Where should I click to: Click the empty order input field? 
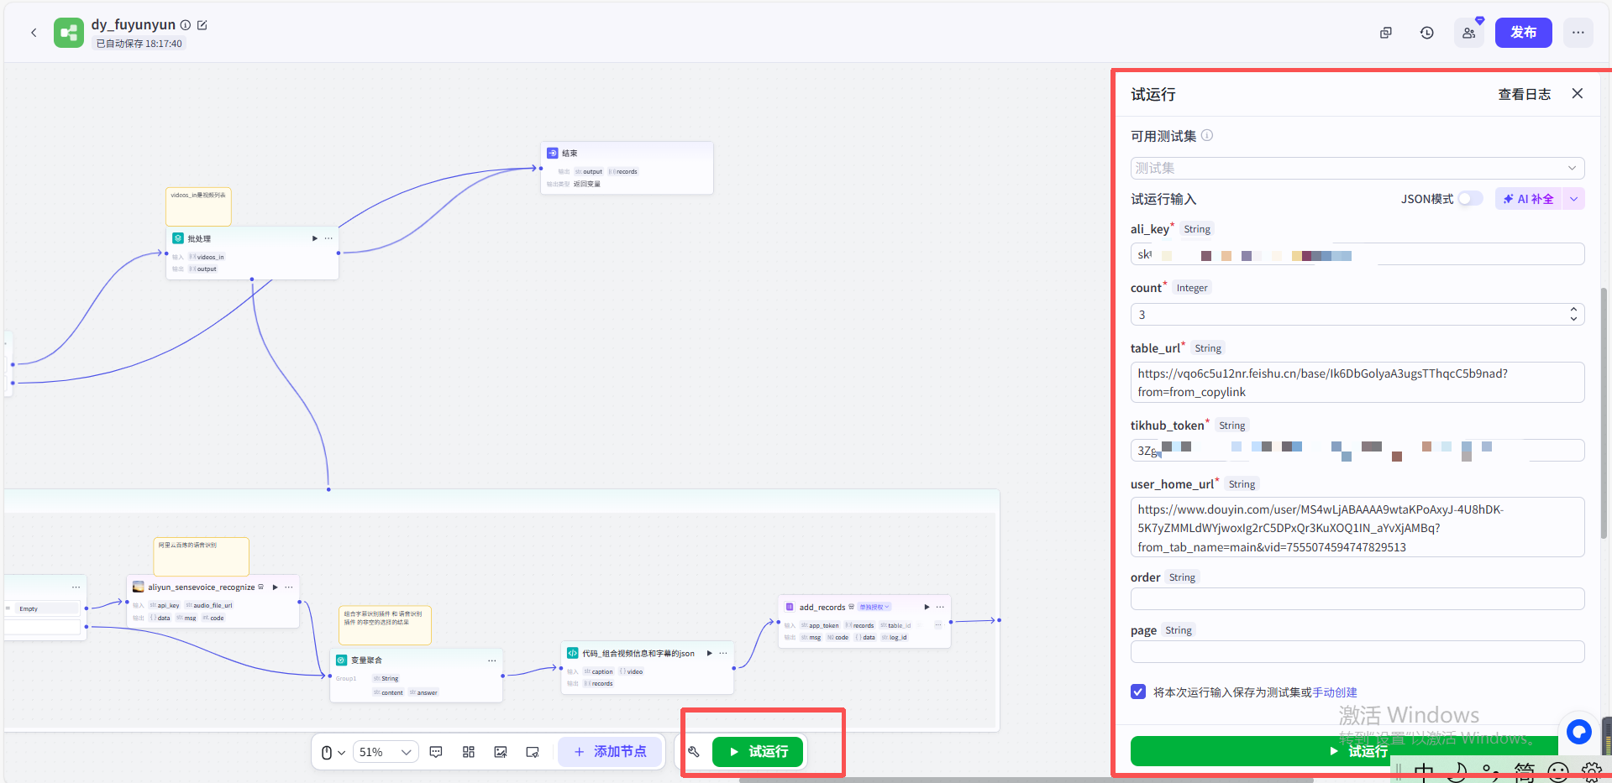pyautogui.click(x=1357, y=598)
